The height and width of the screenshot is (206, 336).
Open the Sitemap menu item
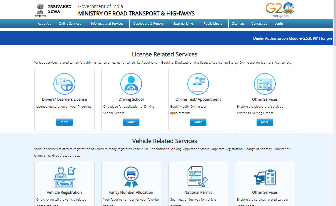click(238, 24)
